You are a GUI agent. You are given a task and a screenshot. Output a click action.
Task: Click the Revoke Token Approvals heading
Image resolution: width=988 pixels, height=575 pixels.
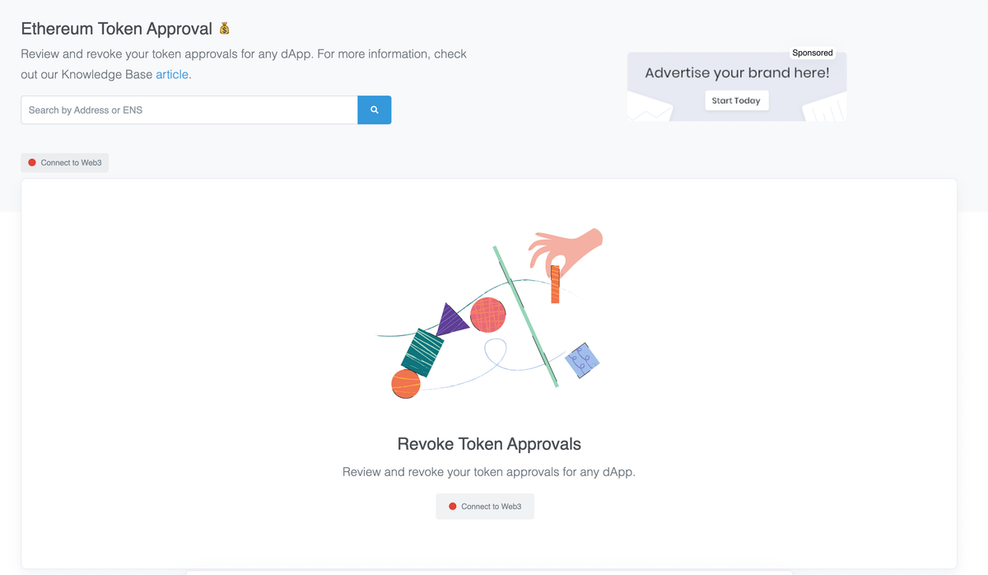coord(489,444)
